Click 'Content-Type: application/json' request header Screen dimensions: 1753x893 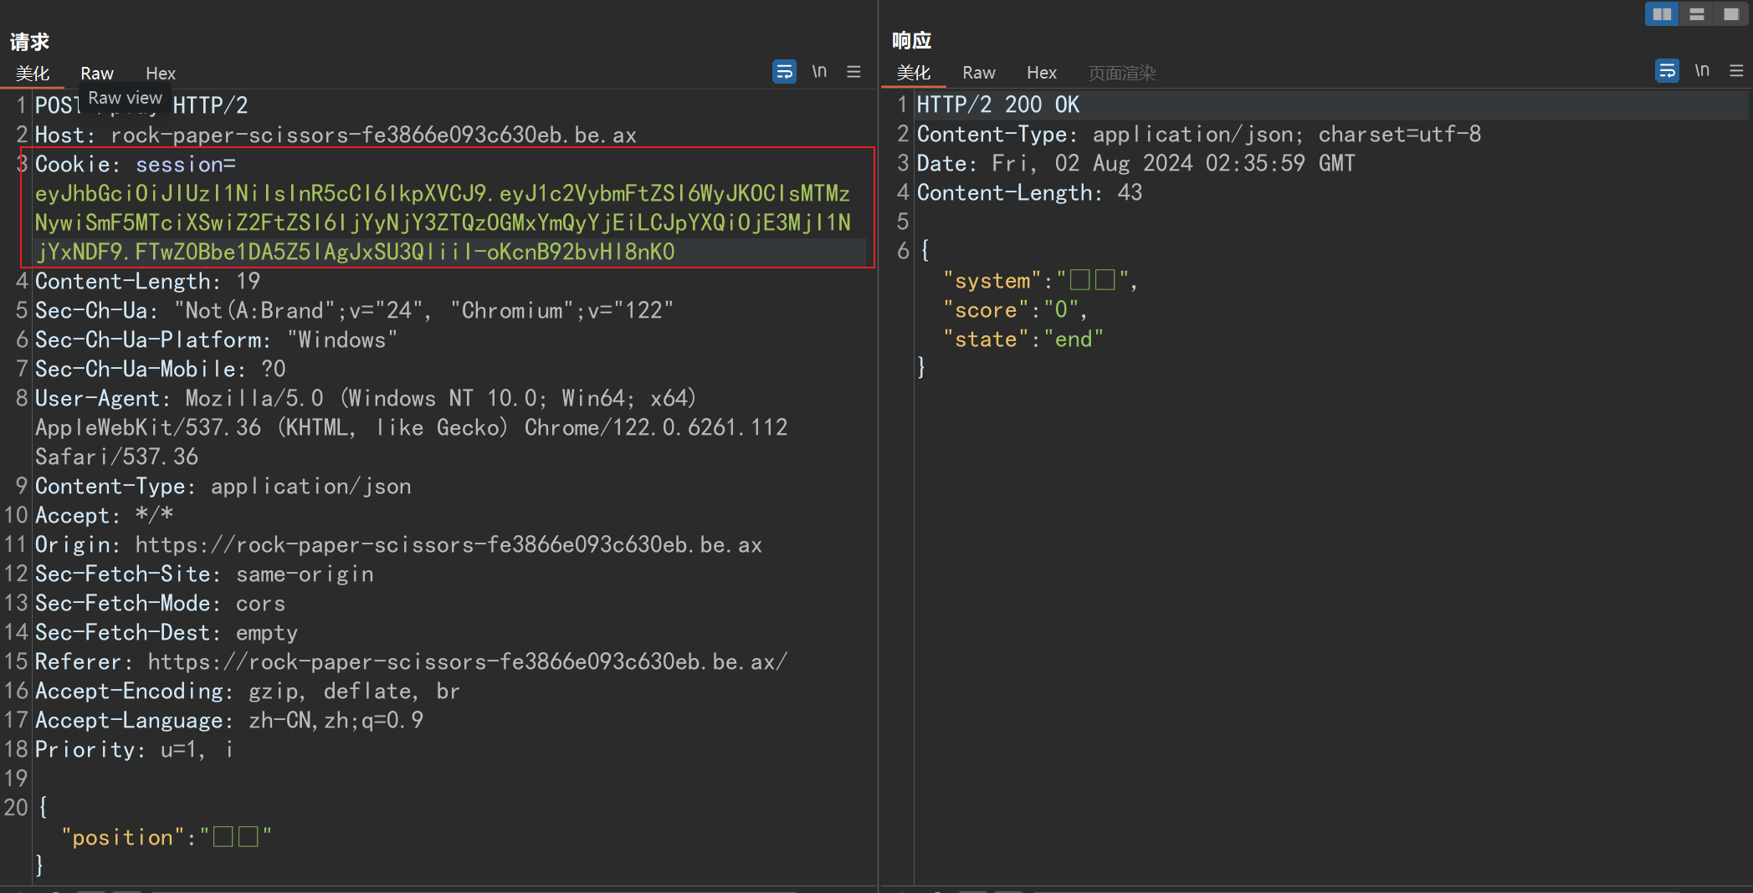pos(223,486)
